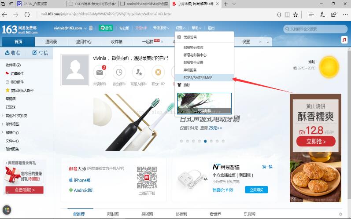The width and height of the screenshot is (351, 219).
Task: Click the 积分:102 points icon
Action: tap(158, 72)
